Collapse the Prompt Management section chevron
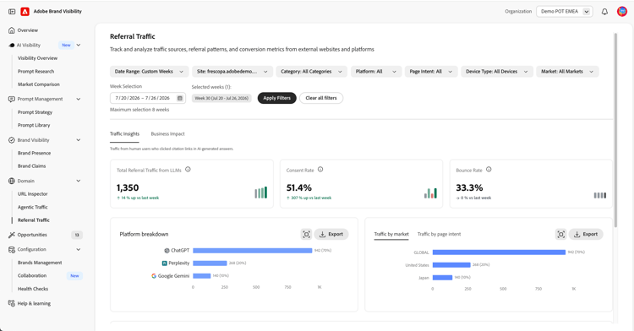This screenshot has width=634, height=331. pos(79,99)
